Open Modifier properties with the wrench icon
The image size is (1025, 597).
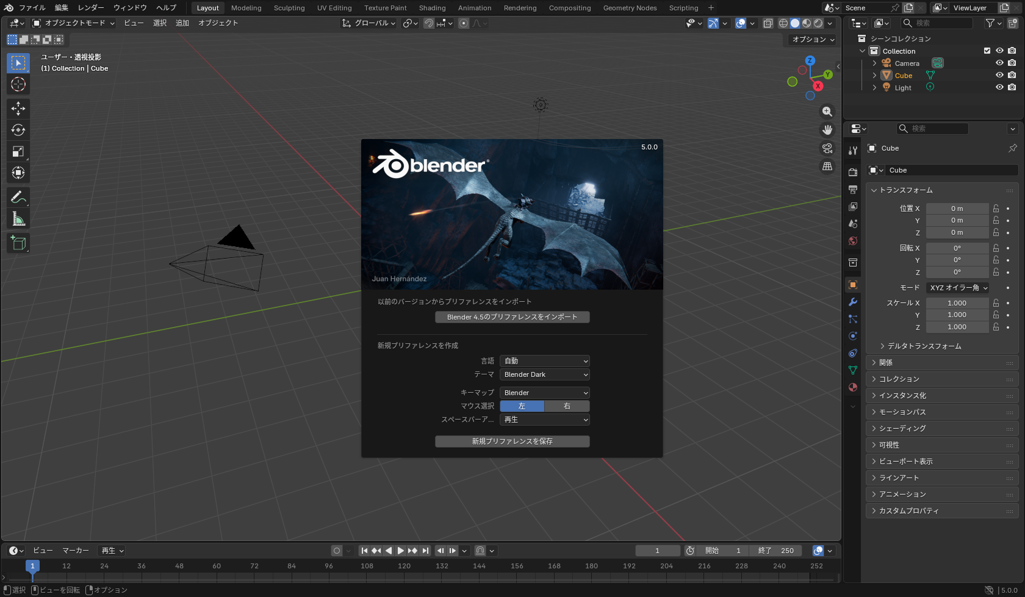[852, 302]
